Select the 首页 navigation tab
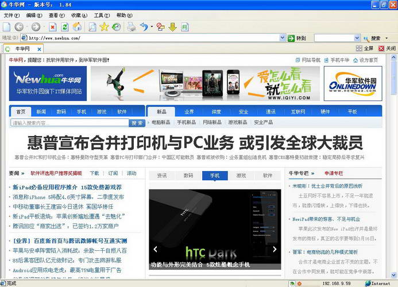Screen dimensions: 398x287 point(21,112)
